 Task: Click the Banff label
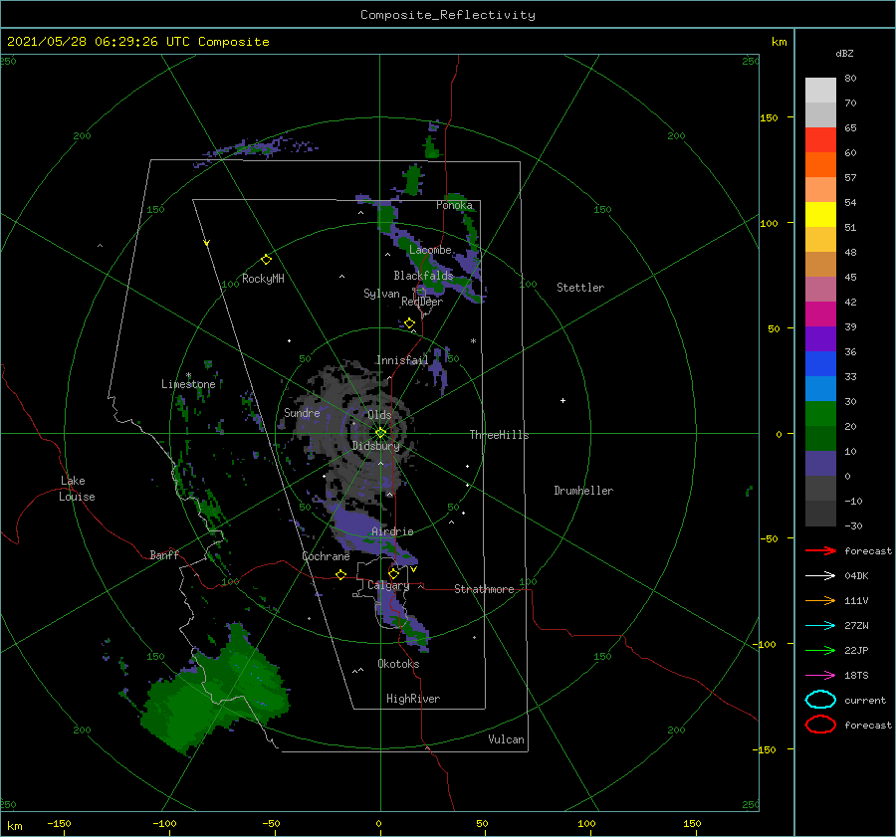tap(164, 554)
